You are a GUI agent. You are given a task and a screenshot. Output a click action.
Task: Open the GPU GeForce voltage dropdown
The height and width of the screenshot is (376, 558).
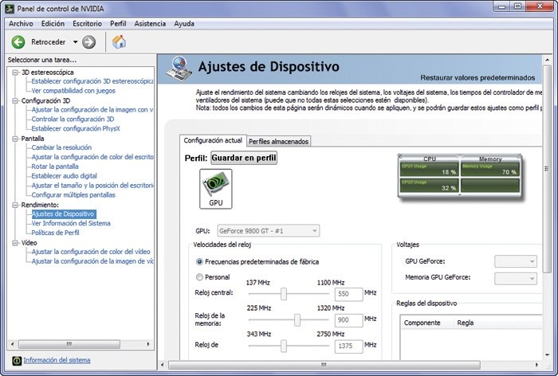click(516, 261)
